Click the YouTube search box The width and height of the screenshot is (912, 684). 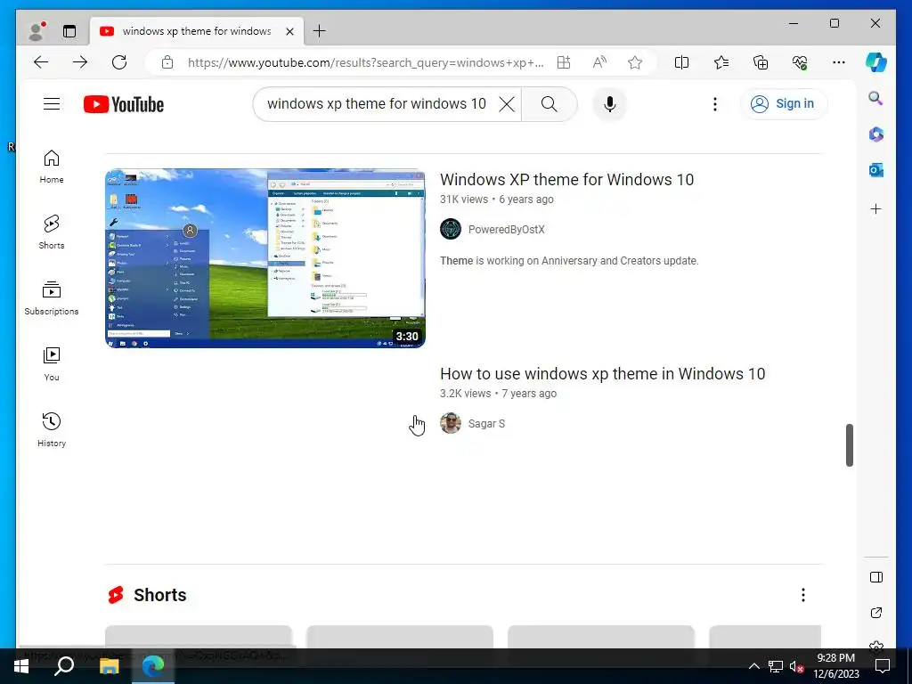click(377, 104)
